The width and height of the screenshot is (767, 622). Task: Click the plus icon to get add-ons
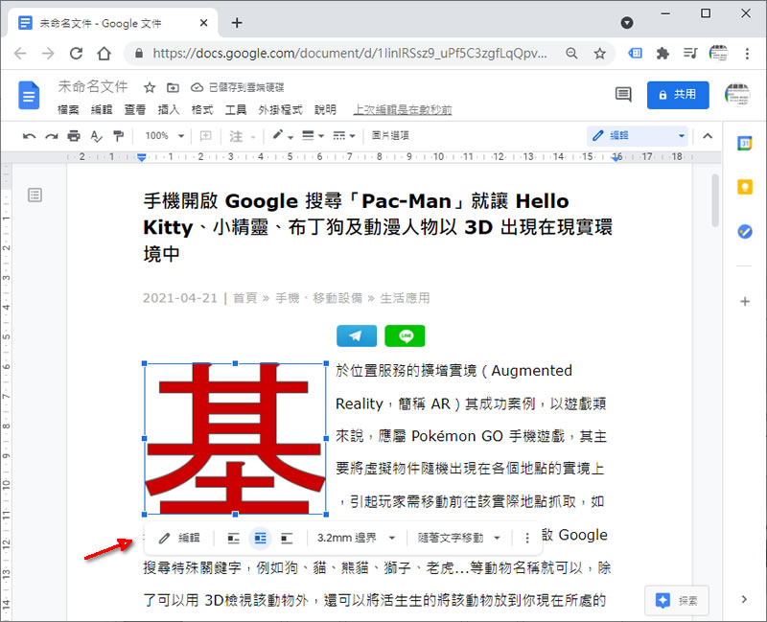point(745,301)
